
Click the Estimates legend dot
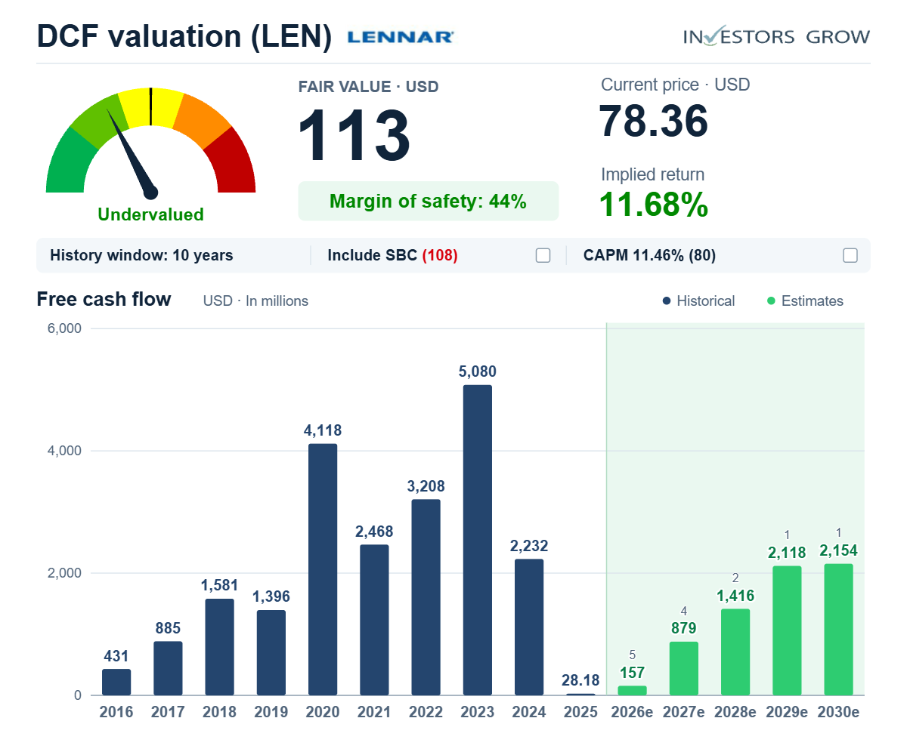point(771,300)
